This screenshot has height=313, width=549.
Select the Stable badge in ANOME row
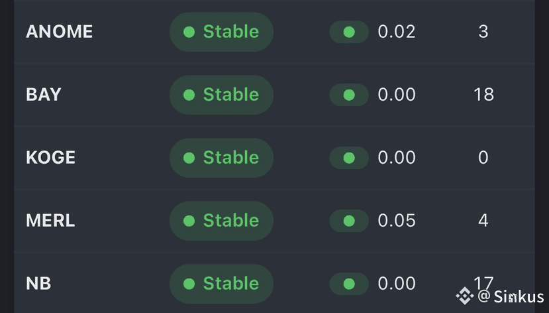(221, 32)
